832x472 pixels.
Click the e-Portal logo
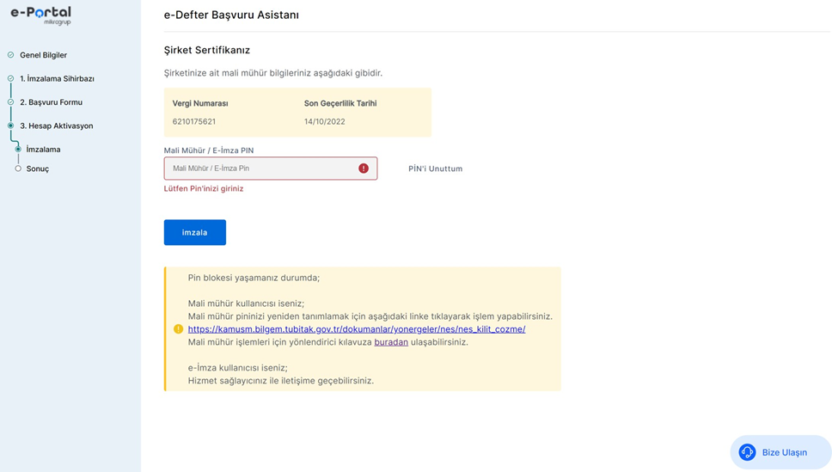[40, 15]
